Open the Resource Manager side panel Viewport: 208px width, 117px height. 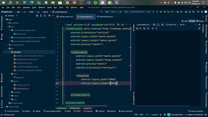[x=2, y=23]
